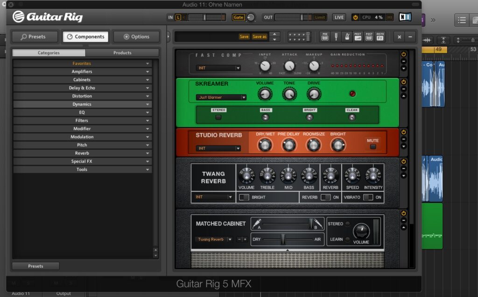
Task: Show the Master FX module
Action: (x=380, y=36)
